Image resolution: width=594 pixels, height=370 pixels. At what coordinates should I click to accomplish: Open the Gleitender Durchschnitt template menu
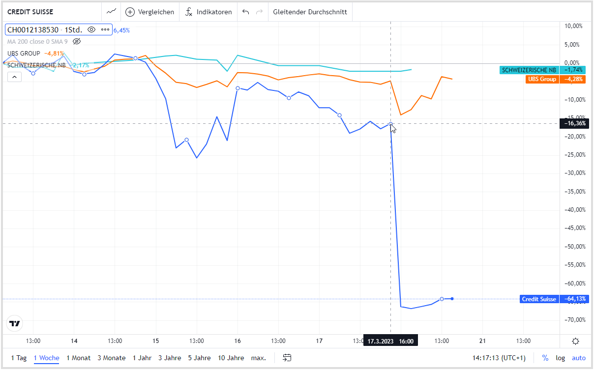pyautogui.click(x=310, y=12)
